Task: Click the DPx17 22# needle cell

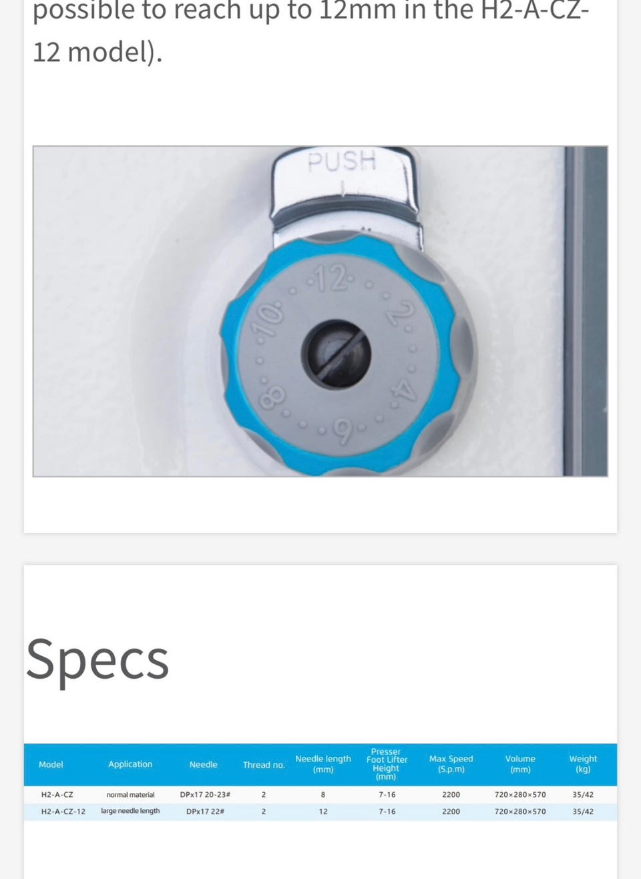Action: point(205,812)
